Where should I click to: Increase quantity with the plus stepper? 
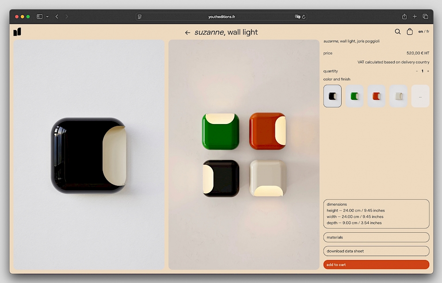pyautogui.click(x=428, y=71)
